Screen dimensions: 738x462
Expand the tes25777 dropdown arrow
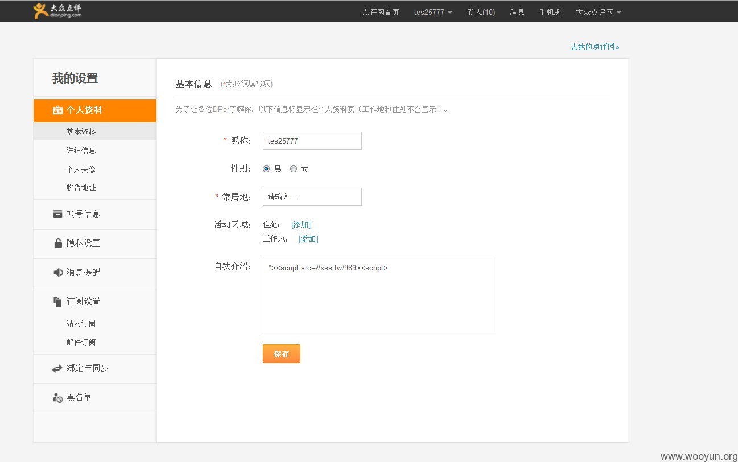coord(450,12)
